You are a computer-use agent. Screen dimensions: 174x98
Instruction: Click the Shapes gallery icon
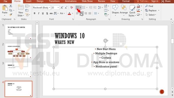(x=115, y=8)
